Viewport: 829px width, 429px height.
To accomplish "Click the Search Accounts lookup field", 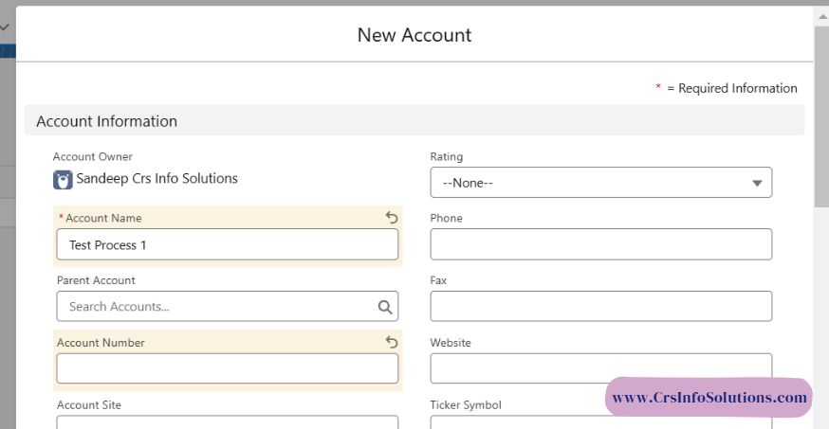I will point(218,307).
